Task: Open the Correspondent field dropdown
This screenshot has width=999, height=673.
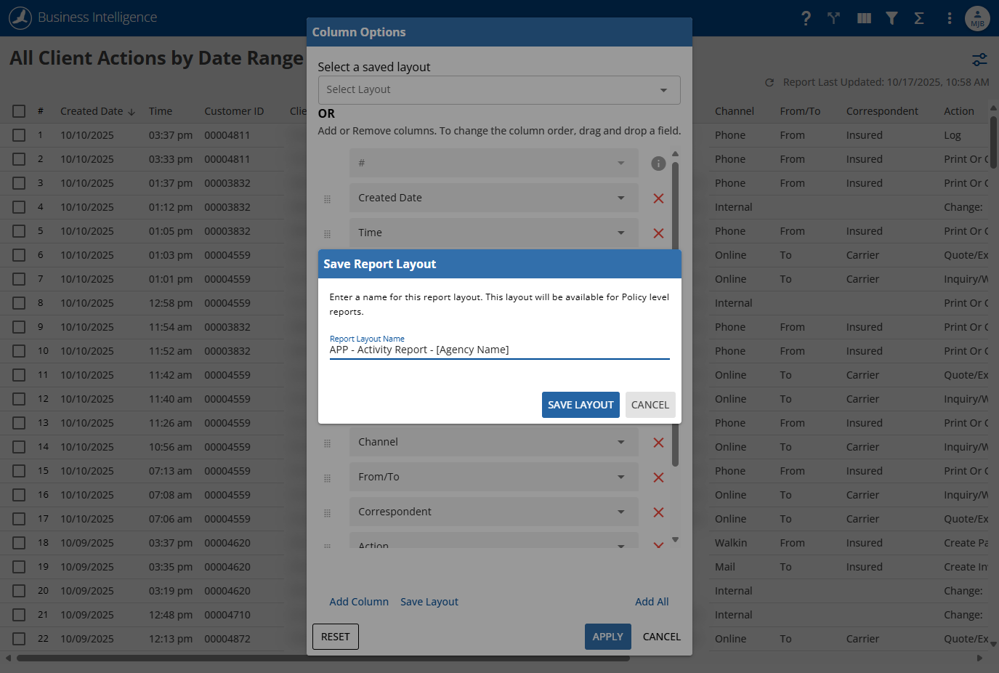Action: pyautogui.click(x=493, y=512)
